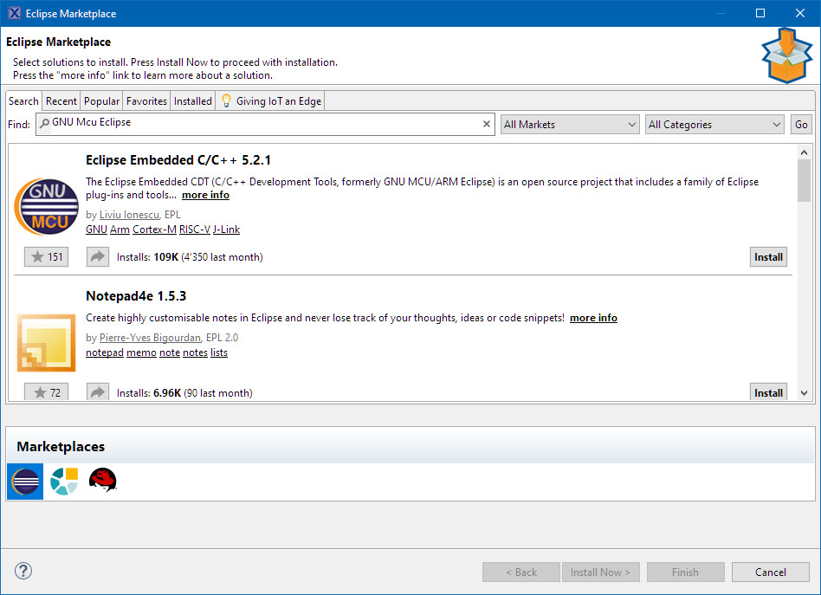The image size is (821, 595).
Task: Open the Installed tab
Action: point(192,101)
